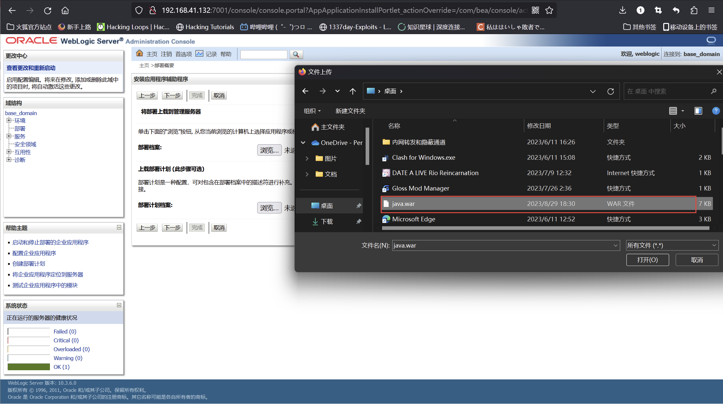
Task: Go back in file upload dialog
Action: [305, 91]
